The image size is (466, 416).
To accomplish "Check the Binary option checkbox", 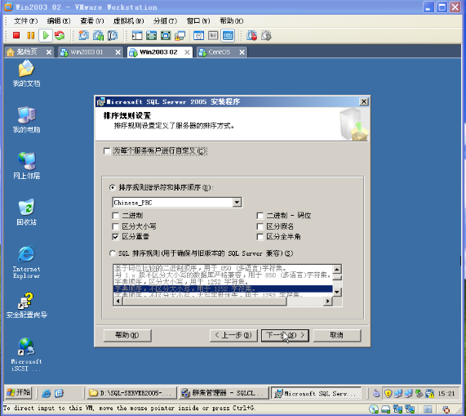I will 116,216.
